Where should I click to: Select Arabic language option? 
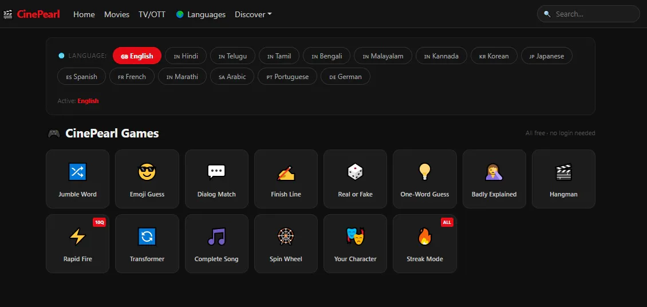click(232, 76)
